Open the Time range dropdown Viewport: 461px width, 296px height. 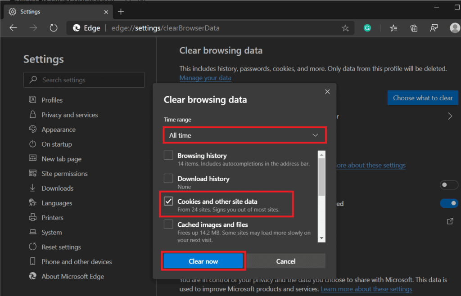244,135
